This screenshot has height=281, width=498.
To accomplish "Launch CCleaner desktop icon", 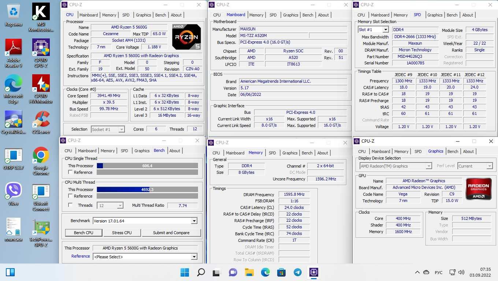I will (x=41, y=123).
